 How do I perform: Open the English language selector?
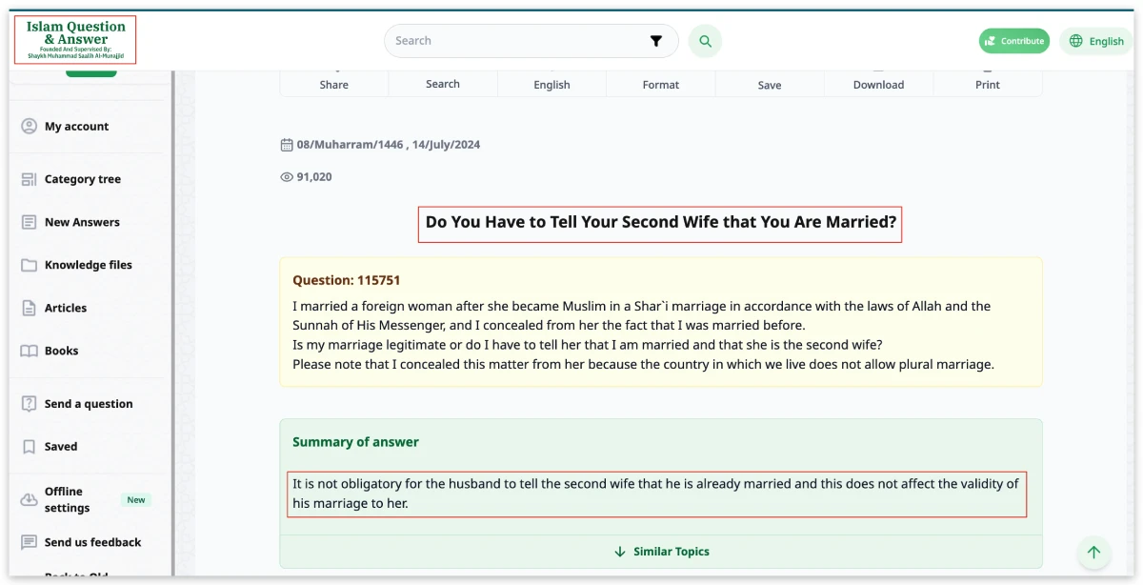1096,41
